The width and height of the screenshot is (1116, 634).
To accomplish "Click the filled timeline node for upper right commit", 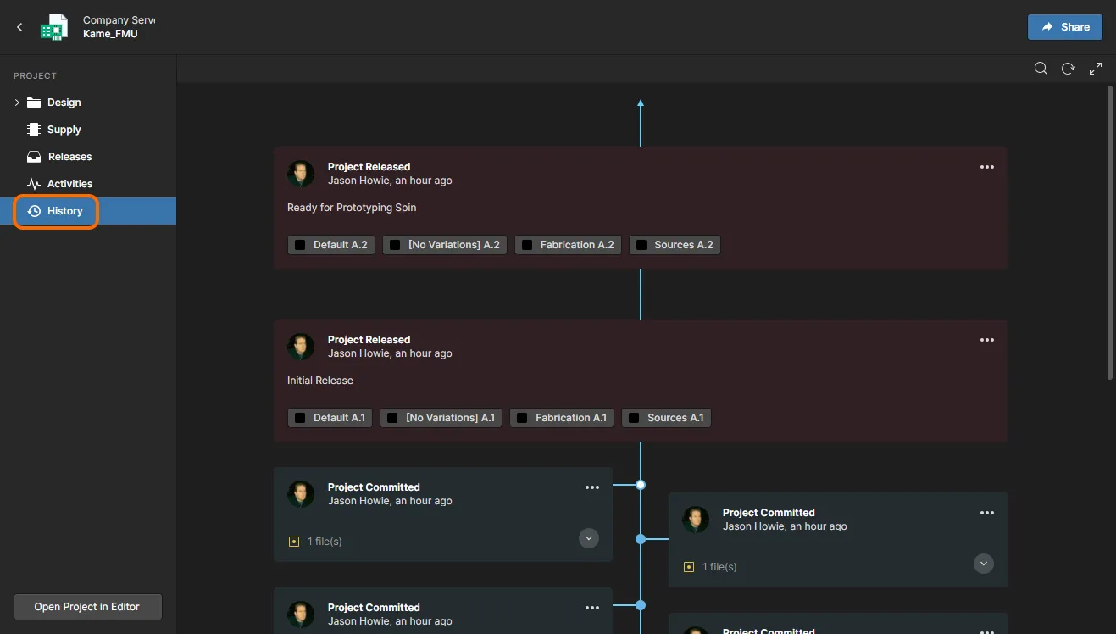I will [641, 539].
